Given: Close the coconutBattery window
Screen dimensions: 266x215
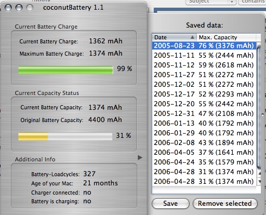Looking at the screenshot, I should [8, 8].
